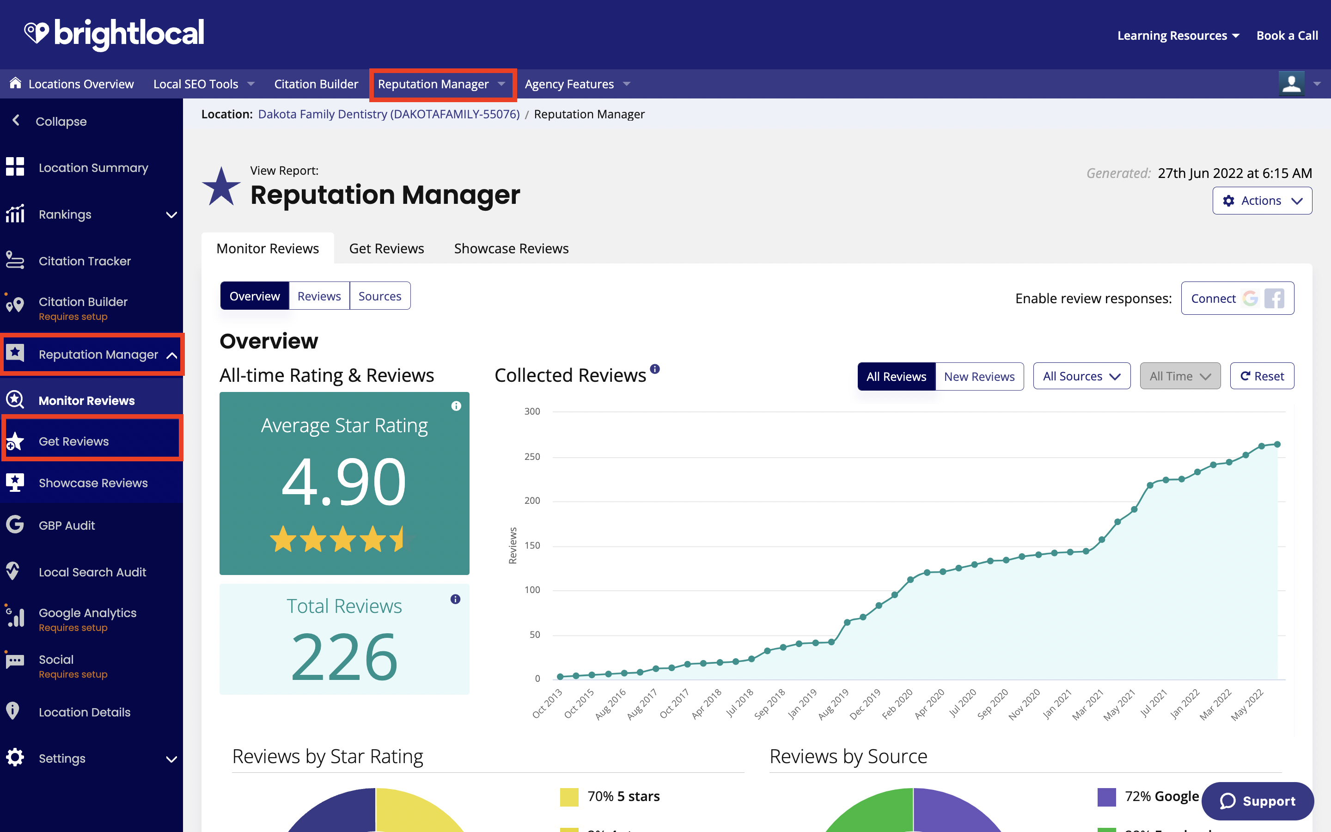Click the latest data point on reviews chart
1331x832 pixels.
pos(1277,444)
